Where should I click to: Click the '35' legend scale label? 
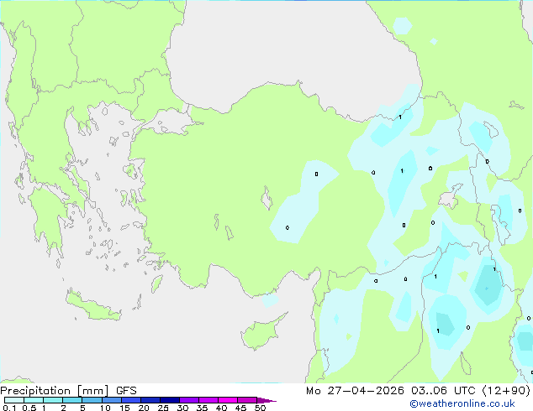[202, 408]
